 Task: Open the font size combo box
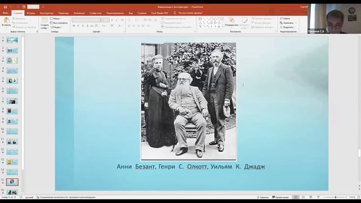tap(105, 20)
